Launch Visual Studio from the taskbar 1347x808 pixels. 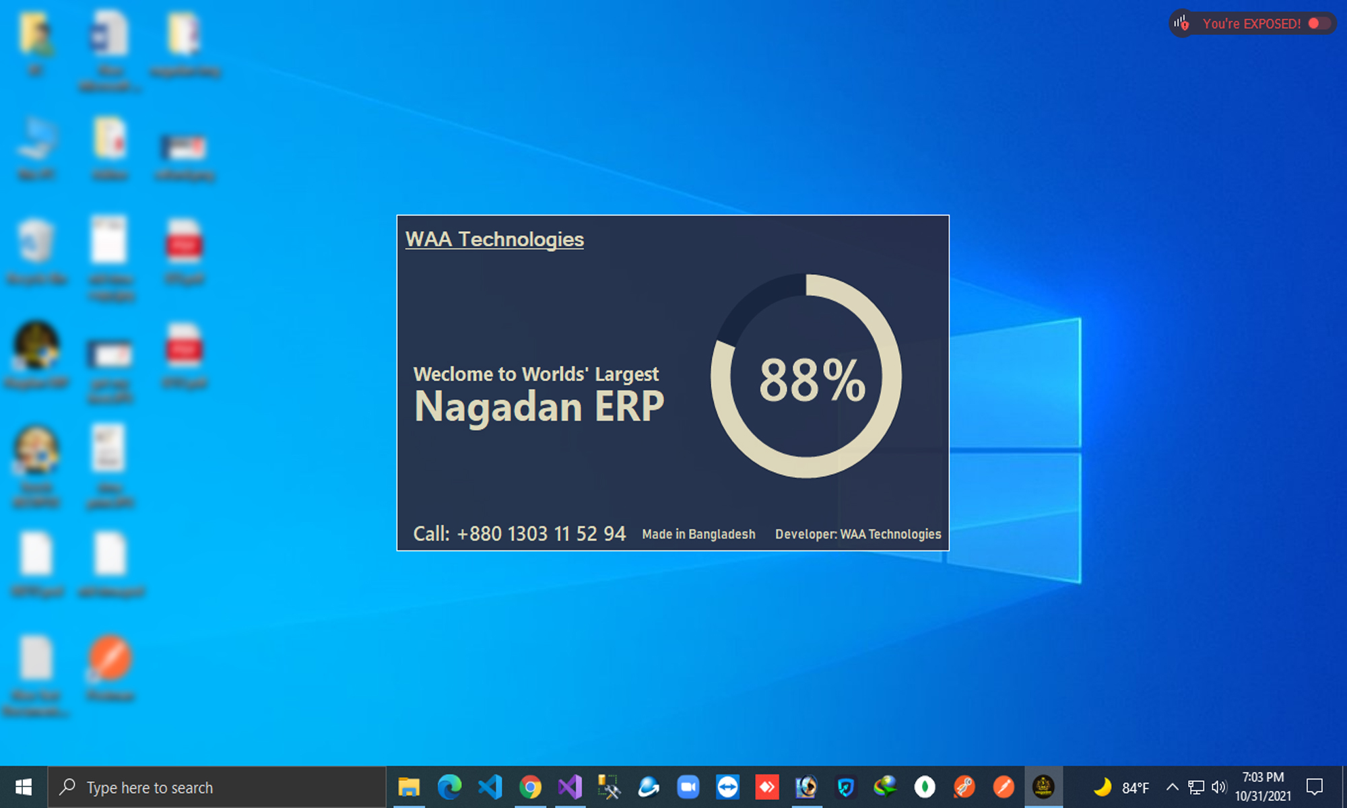(570, 786)
